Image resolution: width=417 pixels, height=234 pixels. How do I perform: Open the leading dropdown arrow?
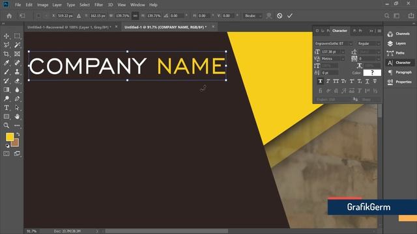[x=379, y=52]
